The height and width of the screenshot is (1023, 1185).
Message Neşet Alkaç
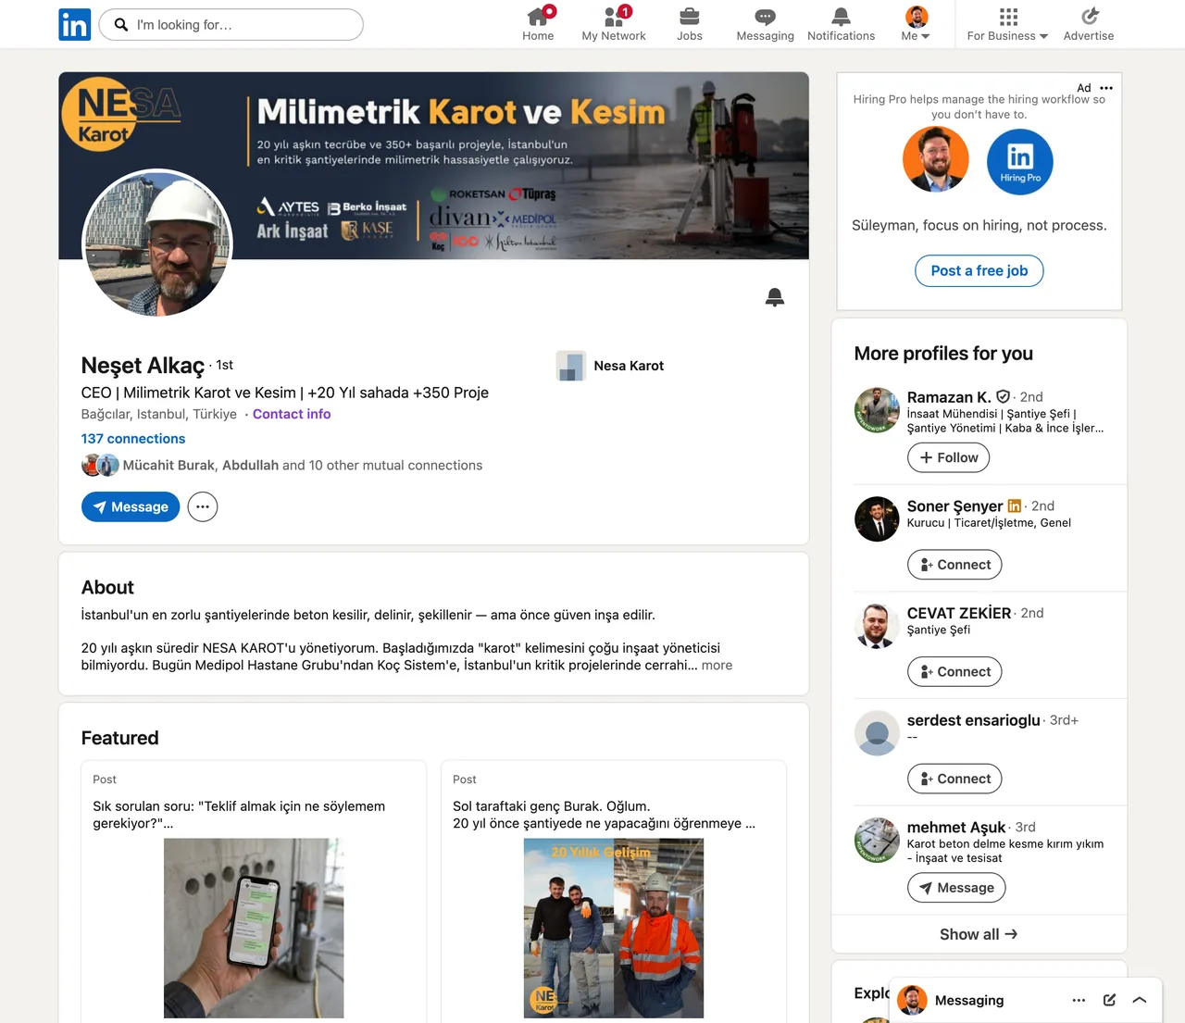(131, 506)
